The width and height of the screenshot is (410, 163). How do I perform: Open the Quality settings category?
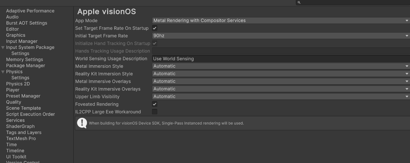click(x=13, y=102)
